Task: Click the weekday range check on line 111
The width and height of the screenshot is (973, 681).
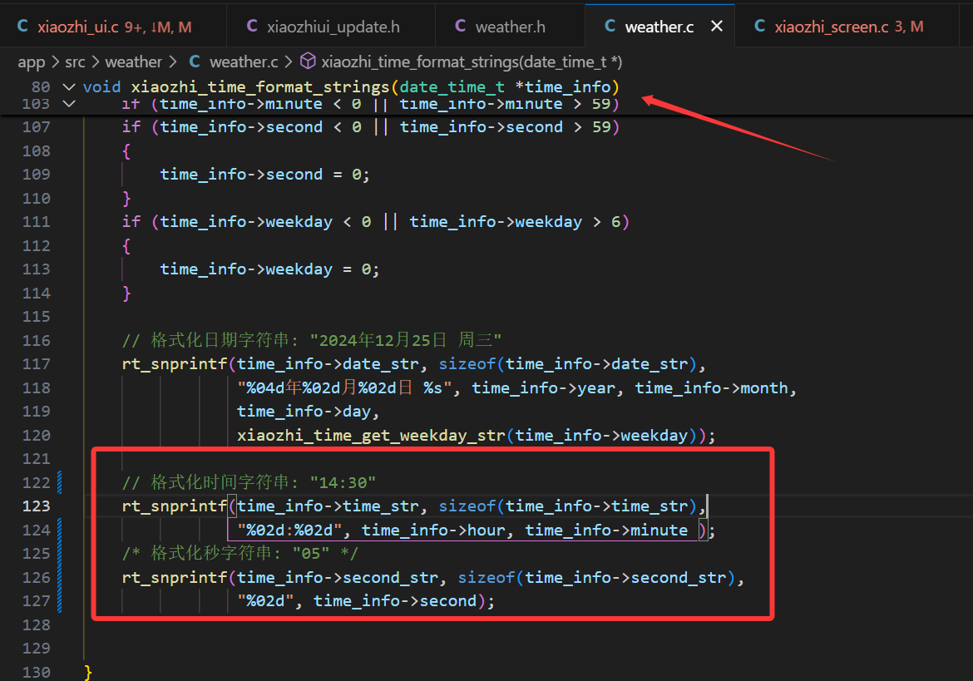Action: (x=375, y=222)
